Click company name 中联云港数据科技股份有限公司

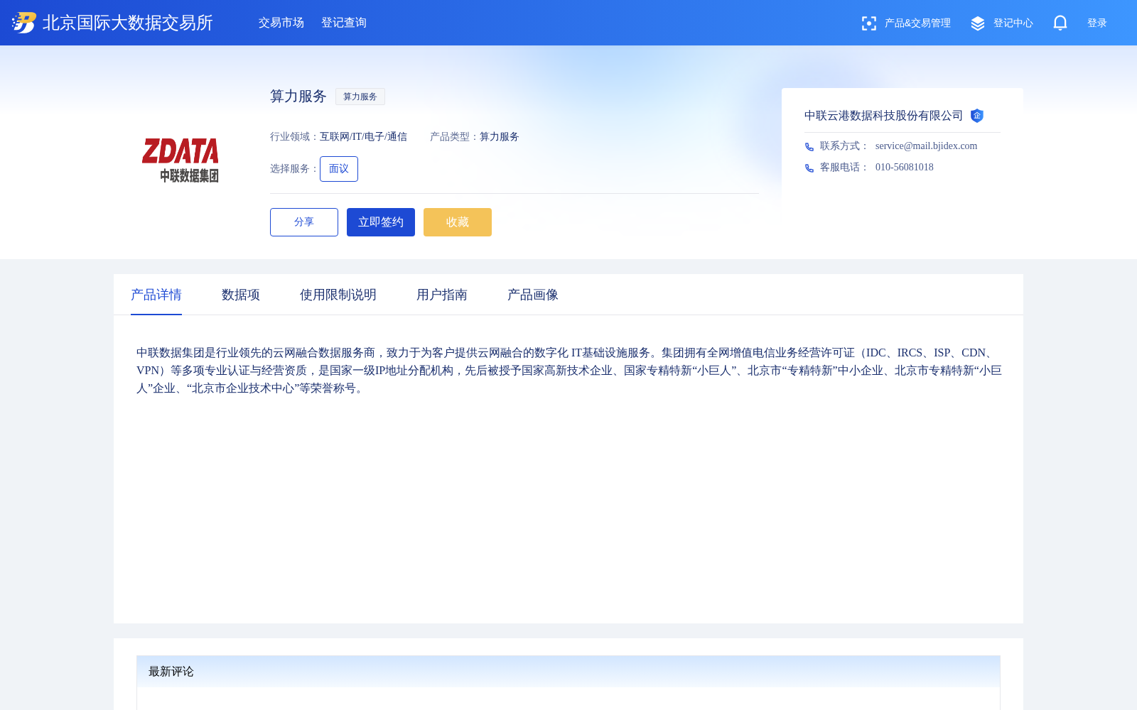pyautogui.click(x=883, y=116)
